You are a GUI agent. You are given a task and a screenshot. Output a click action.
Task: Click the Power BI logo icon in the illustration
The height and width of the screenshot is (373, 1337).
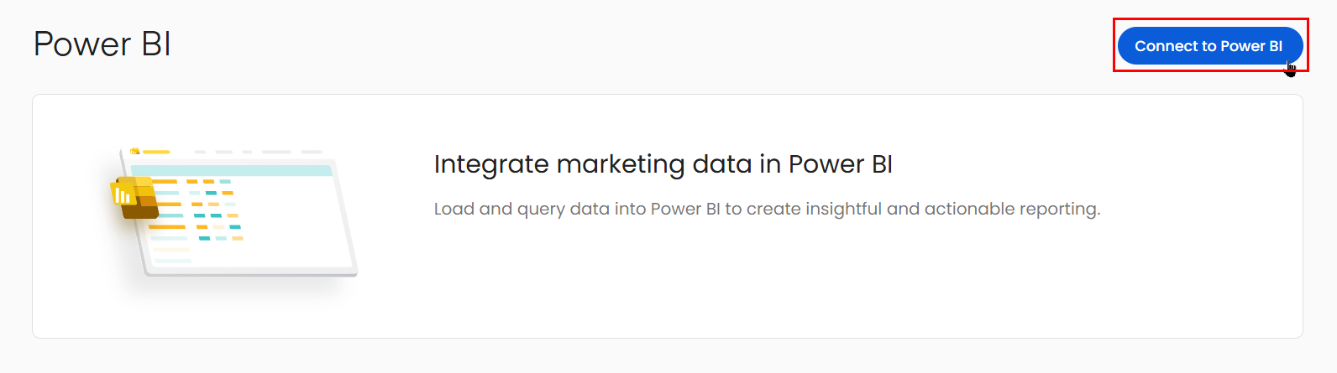click(x=135, y=198)
